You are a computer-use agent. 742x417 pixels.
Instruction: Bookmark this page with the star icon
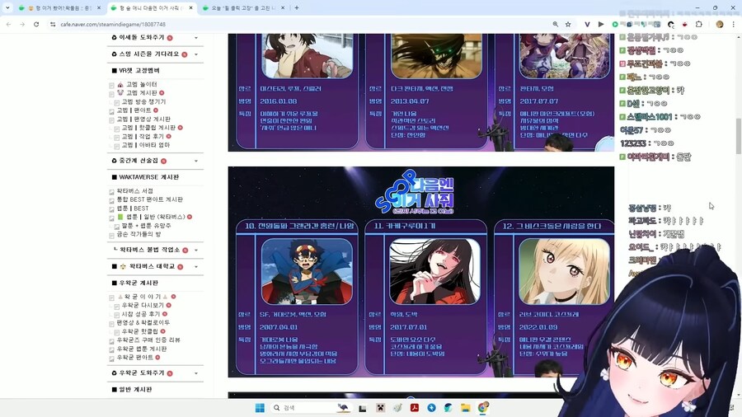(x=568, y=24)
